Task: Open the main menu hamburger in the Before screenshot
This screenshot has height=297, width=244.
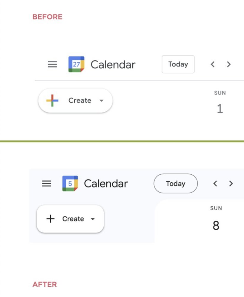Action: coord(52,64)
